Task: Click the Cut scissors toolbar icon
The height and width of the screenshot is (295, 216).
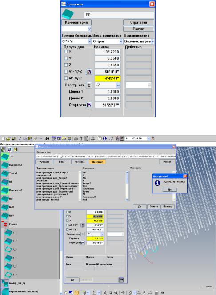Action: click(20, 139)
